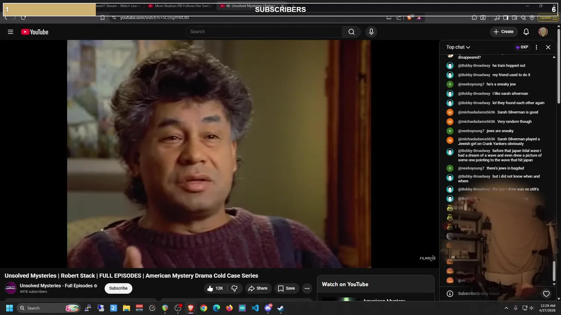The width and height of the screenshot is (561, 315).
Task: Go back with the browser back arrow
Action: point(6,17)
